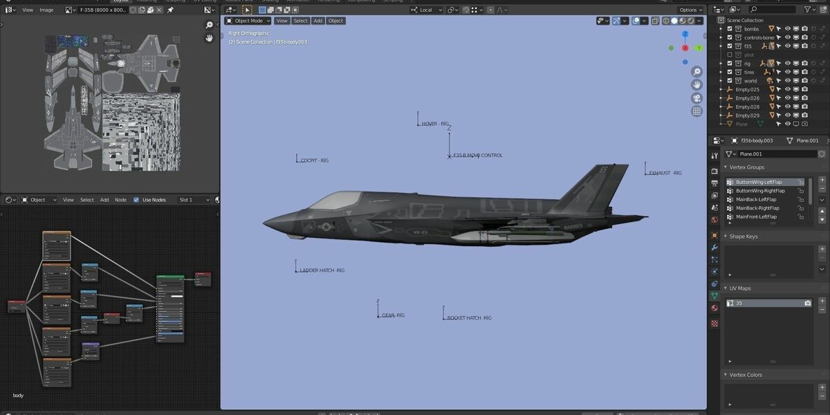Uncheck the controls-bones collection checkbox
This screenshot has width=830, height=415.
(x=729, y=37)
